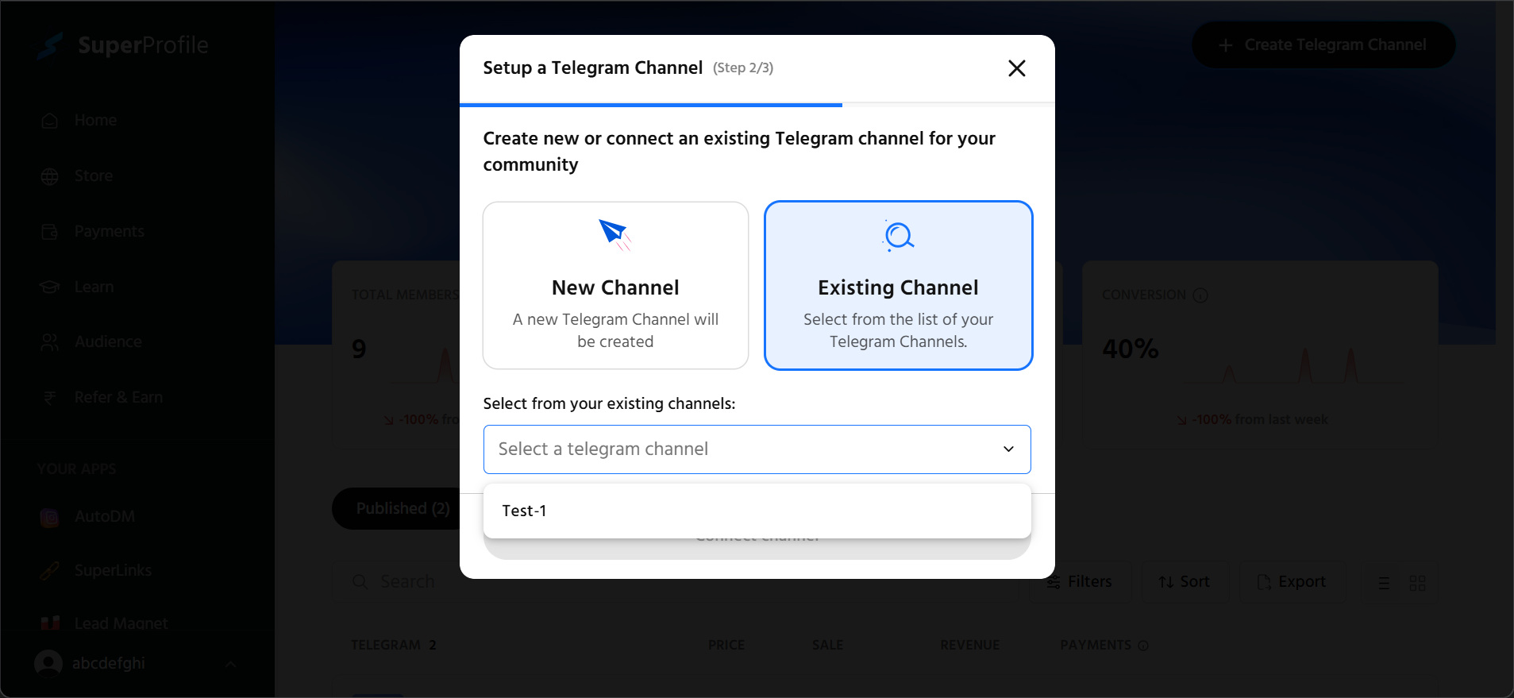This screenshot has width=1514, height=698.
Task: Click the Learn graduation cap icon
Action: tap(50, 287)
